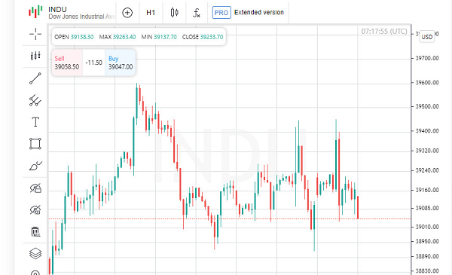The height and width of the screenshot is (275, 452).
Task: Open the layers object tree icon
Action: point(35,254)
